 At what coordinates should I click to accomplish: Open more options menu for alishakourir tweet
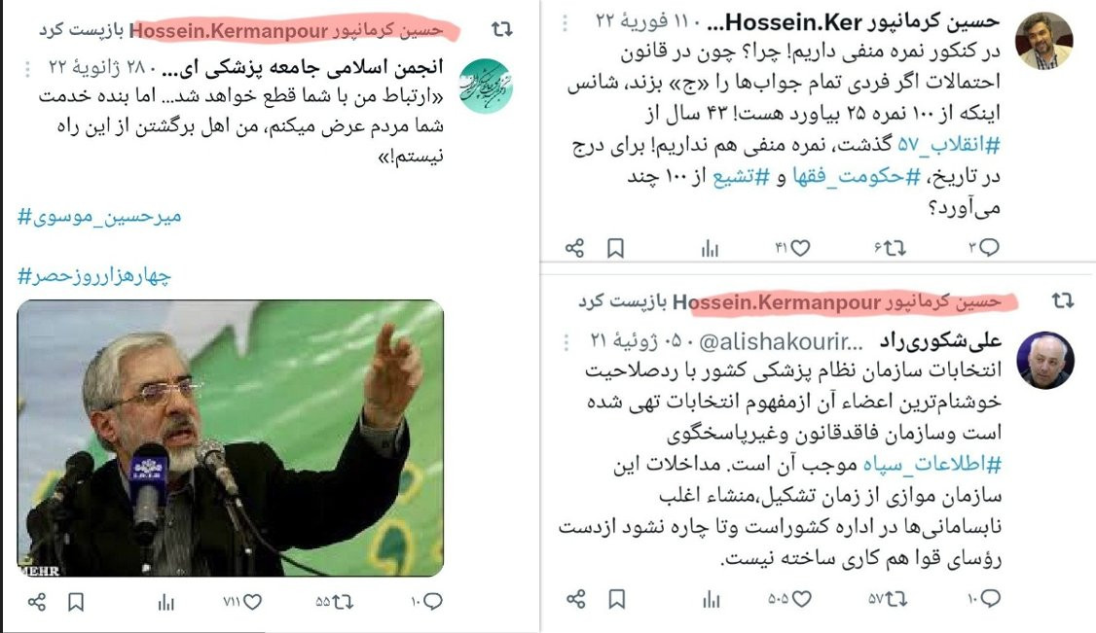(x=566, y=342)
